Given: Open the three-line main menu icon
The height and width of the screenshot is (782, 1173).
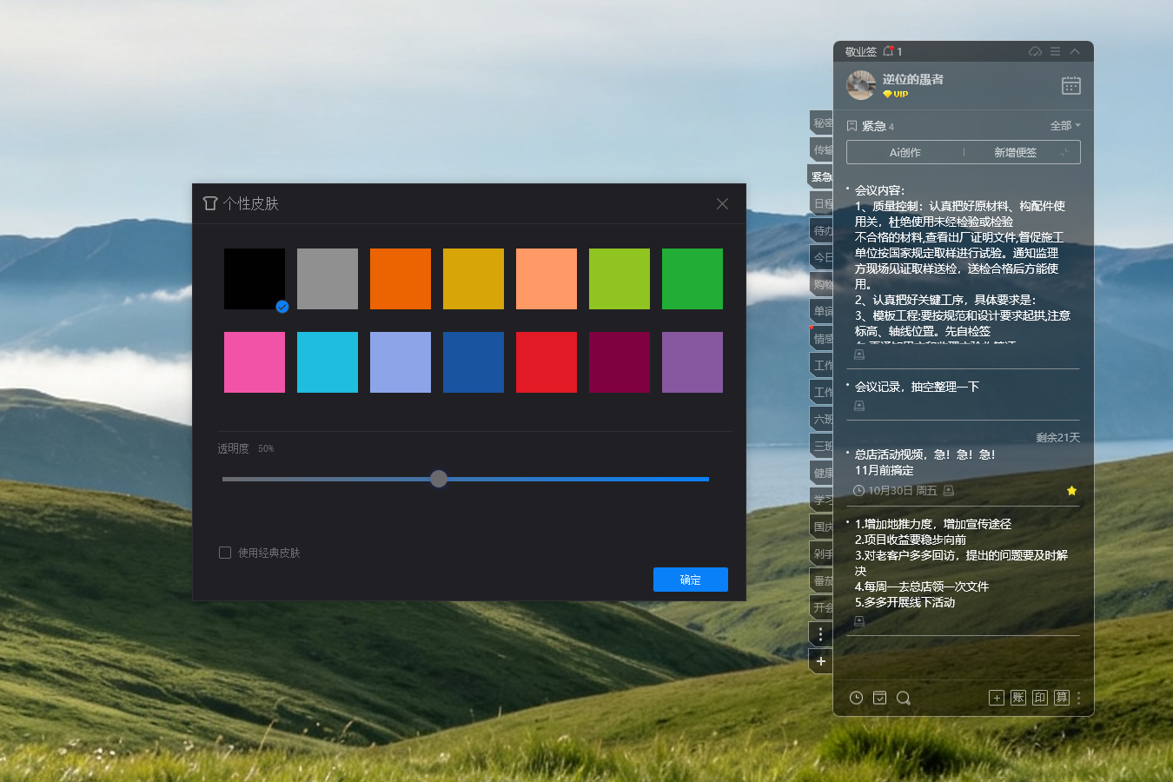Looking at the screenshot, I should point(1055,51).
